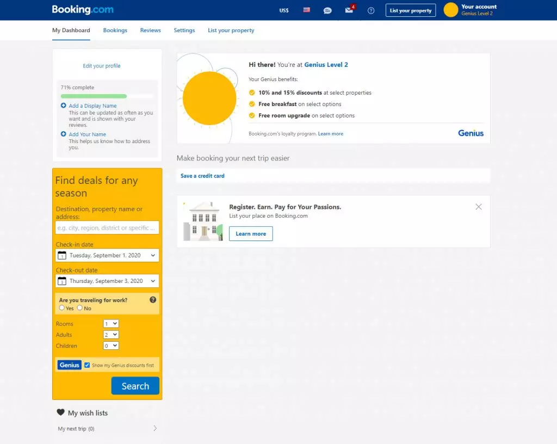Choose language via the US flag icon
This screenshot has width=557, height=444.
(307, 10)
